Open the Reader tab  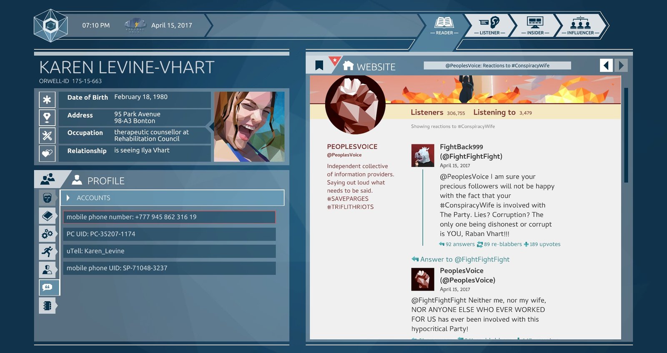pos(444,25)
